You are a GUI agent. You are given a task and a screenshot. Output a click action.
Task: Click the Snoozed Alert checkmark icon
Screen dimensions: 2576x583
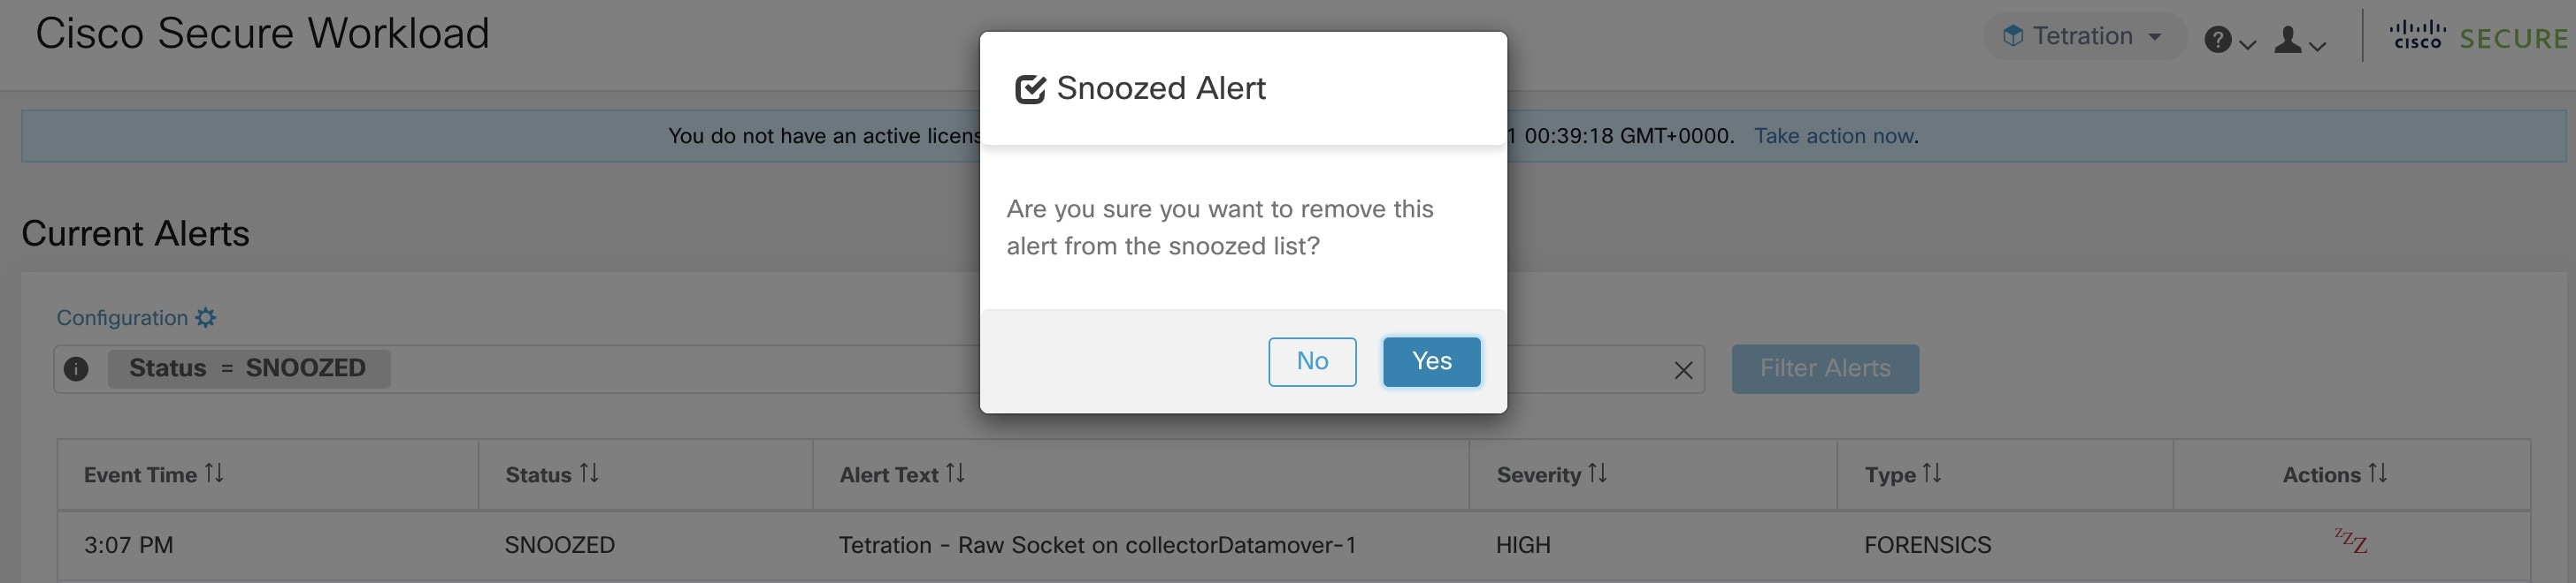pyautogui.click(x=1030, y=89)
